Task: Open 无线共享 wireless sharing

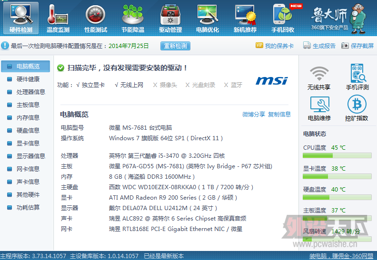Action: pyautogui.click(x=319, y=77)
